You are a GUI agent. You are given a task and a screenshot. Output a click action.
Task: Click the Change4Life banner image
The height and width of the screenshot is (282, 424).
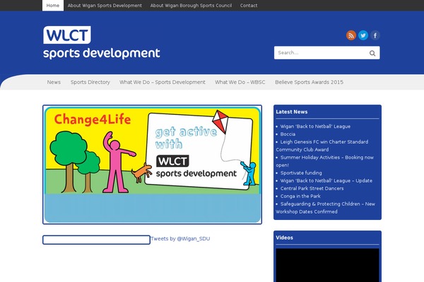(152, 165)
